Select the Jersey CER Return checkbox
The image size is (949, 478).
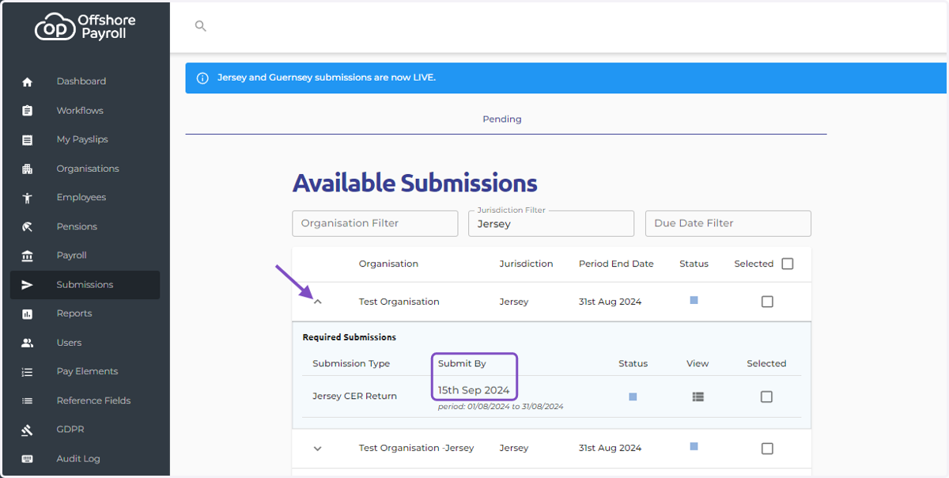[x=766, y=396]
